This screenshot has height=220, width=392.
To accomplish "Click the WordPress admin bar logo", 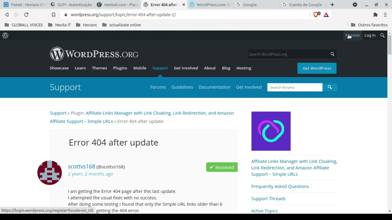I will coord(5,35).
